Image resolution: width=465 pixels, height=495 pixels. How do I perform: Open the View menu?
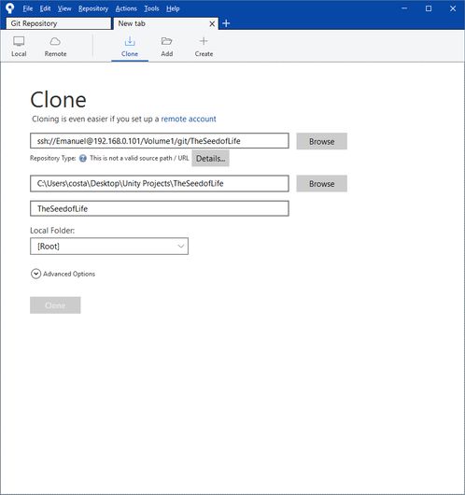(64, 8)
